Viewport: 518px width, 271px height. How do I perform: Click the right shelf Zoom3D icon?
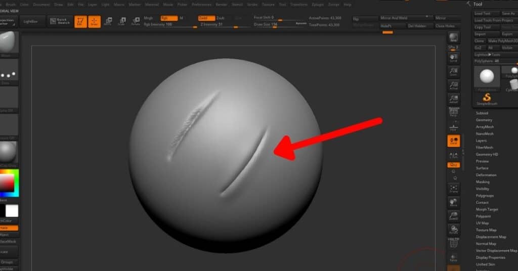click(454, 216)
